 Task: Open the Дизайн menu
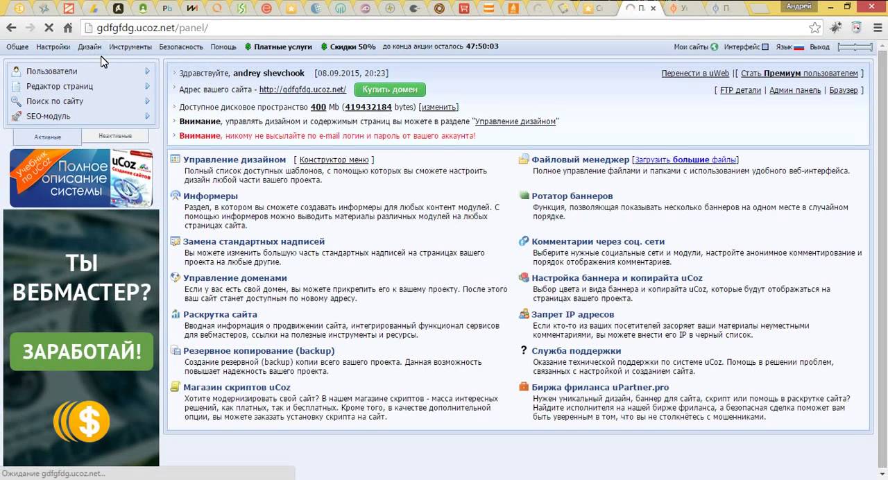coord(89,47)
